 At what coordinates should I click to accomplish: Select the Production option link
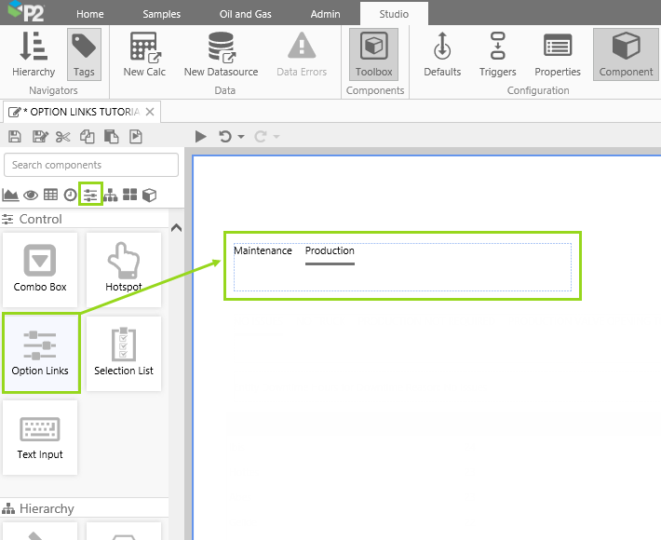(330, 251)
